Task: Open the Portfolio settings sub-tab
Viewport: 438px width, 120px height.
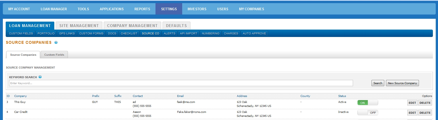Action: (46, 34)
